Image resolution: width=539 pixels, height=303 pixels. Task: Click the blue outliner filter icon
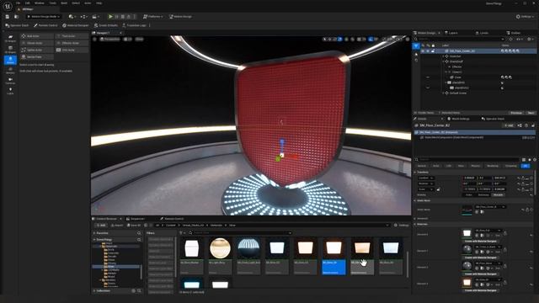(x=416, y=45)
